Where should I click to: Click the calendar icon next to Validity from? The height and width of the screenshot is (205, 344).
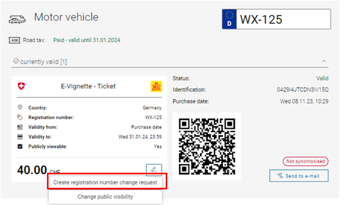pos(20,127)
